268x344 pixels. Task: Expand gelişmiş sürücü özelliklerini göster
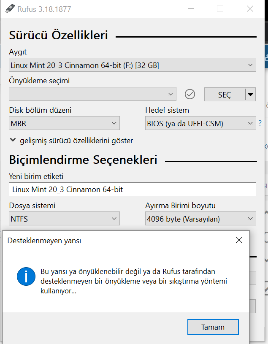(x=71, y=141)
